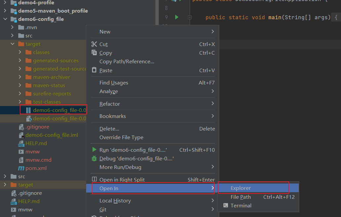The width and height of the screenshot is (341, 217).
Task: Click the Open in Right Split icon
Action: [x=94, y=179]
